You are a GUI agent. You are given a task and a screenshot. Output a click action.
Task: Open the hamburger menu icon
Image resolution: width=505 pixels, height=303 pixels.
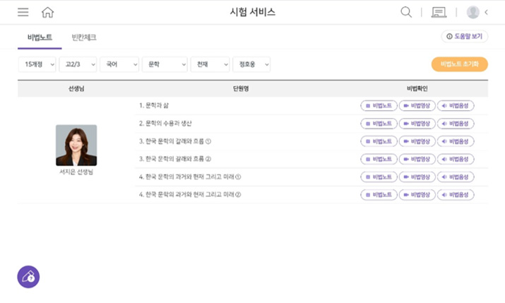tap(23, 12)
